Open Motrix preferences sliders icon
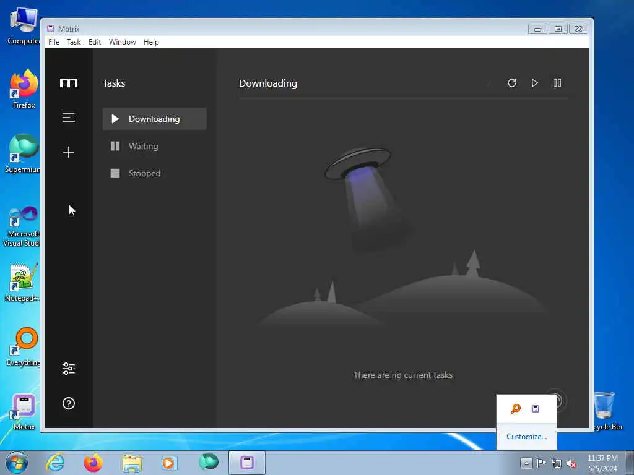The height and width of the screenshot is (475, 634). [69, 369]
